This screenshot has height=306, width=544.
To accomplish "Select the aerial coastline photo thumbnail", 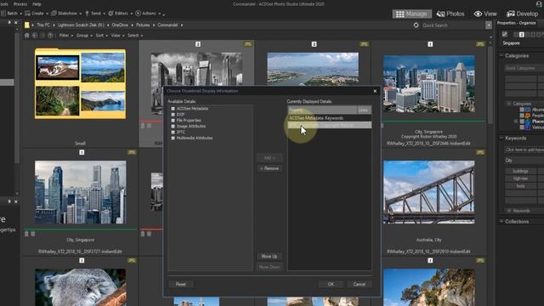I will point(313,69).
